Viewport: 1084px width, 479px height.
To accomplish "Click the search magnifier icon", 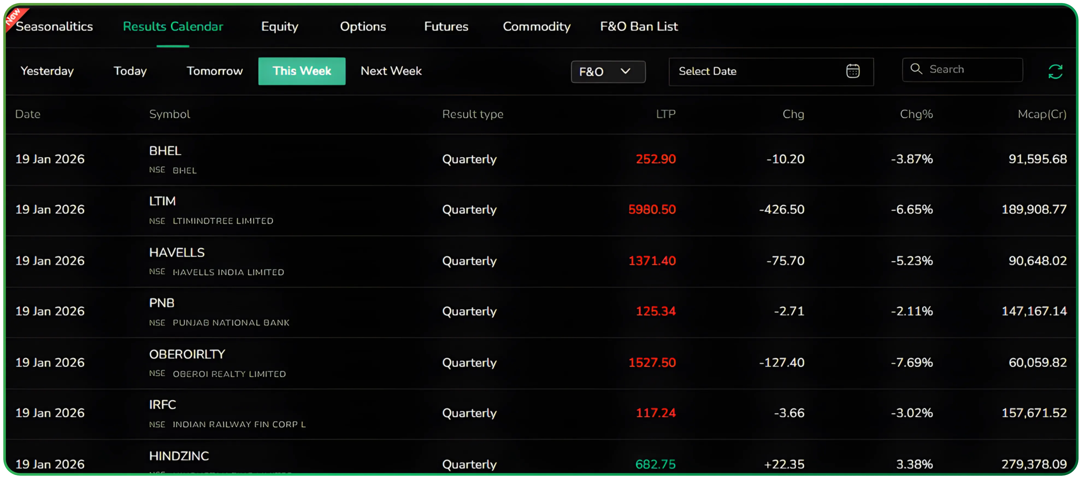I will point(916,69).
